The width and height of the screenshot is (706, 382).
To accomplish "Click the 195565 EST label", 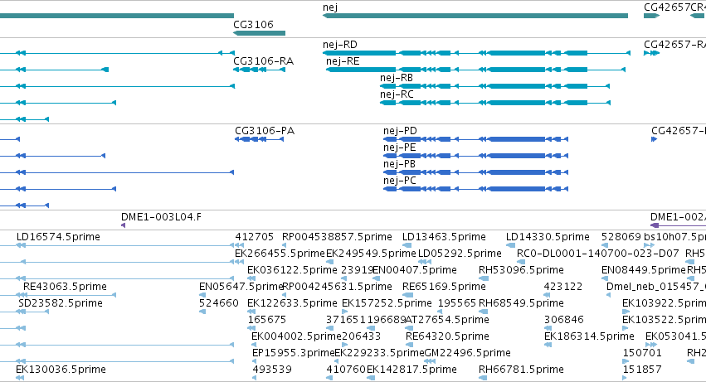I will pos(457,303).
